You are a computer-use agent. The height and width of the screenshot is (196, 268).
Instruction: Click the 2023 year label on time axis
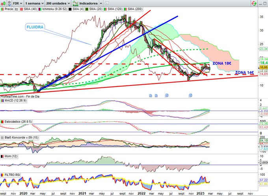[x=200, y=193]
